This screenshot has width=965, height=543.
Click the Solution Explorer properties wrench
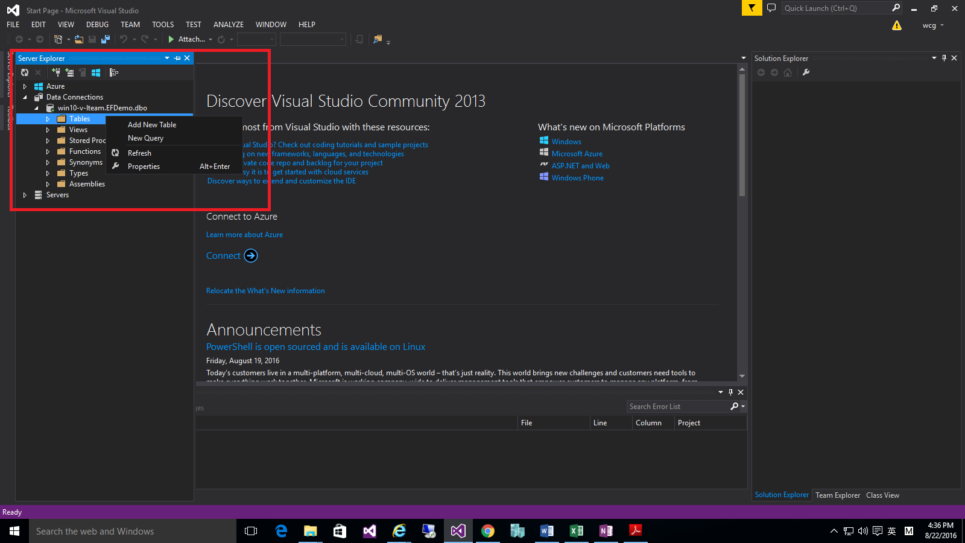point(806,72)
